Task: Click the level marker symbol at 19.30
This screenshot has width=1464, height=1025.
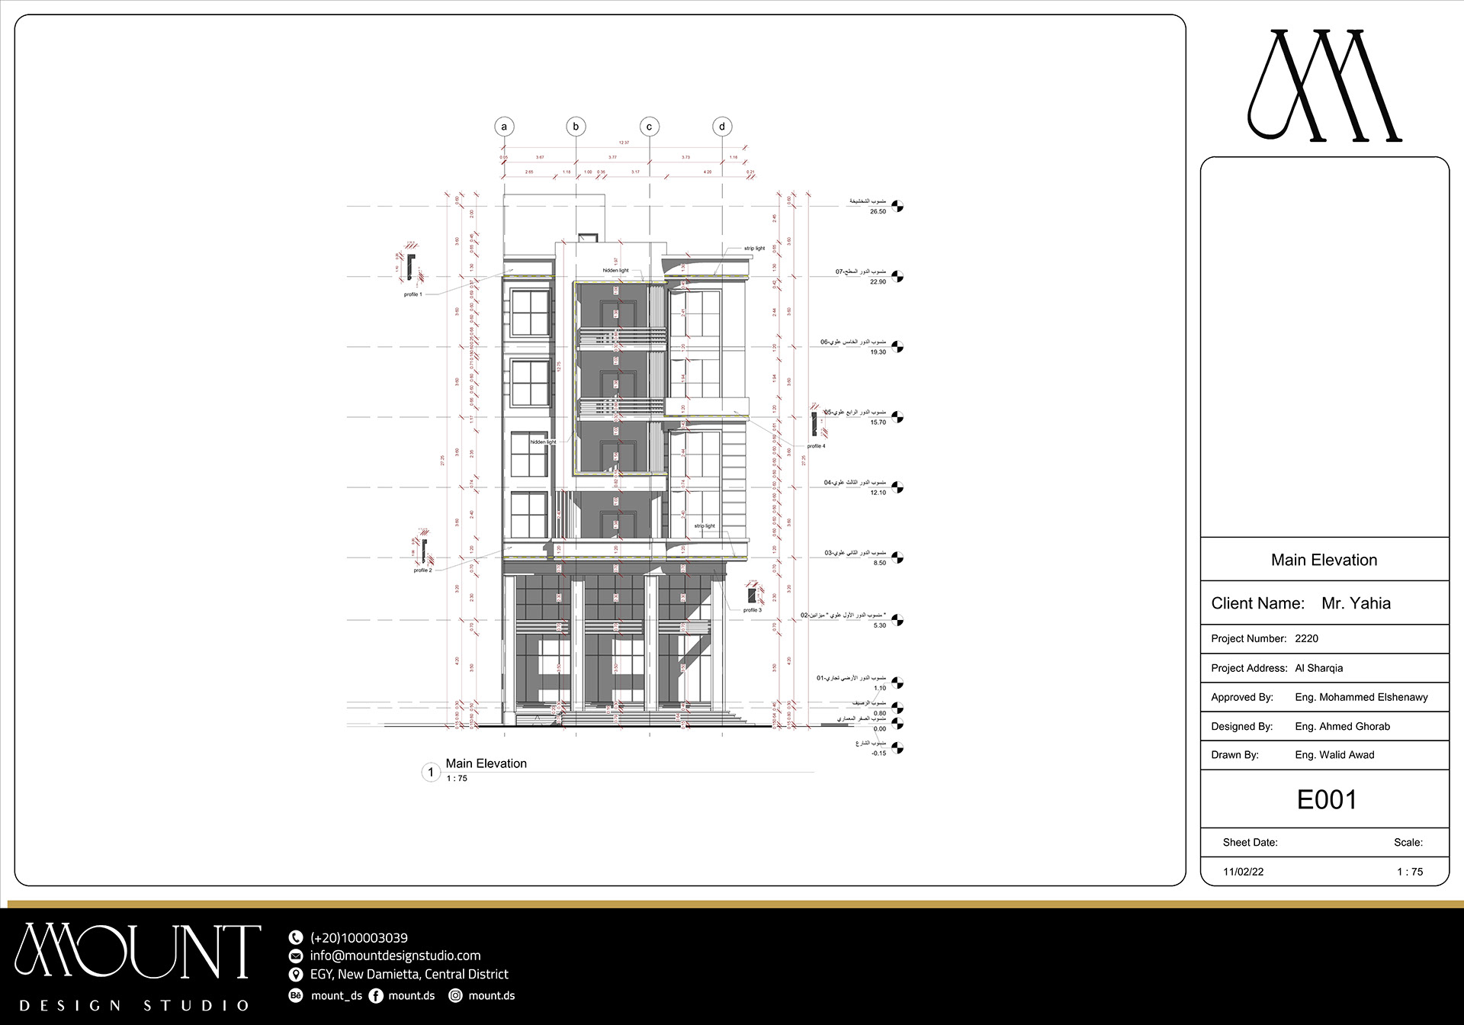Action: click(897, 346)
